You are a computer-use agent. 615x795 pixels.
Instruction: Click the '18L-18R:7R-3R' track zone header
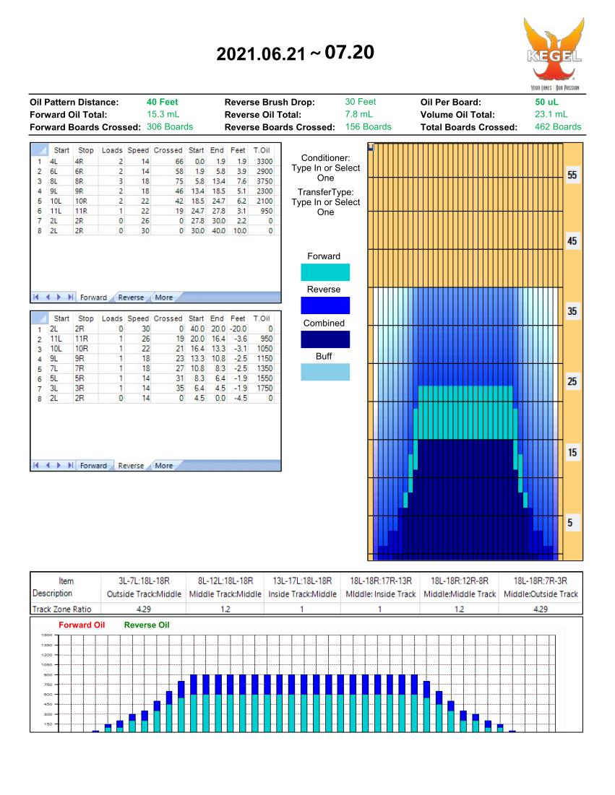(x=541, y=581)
